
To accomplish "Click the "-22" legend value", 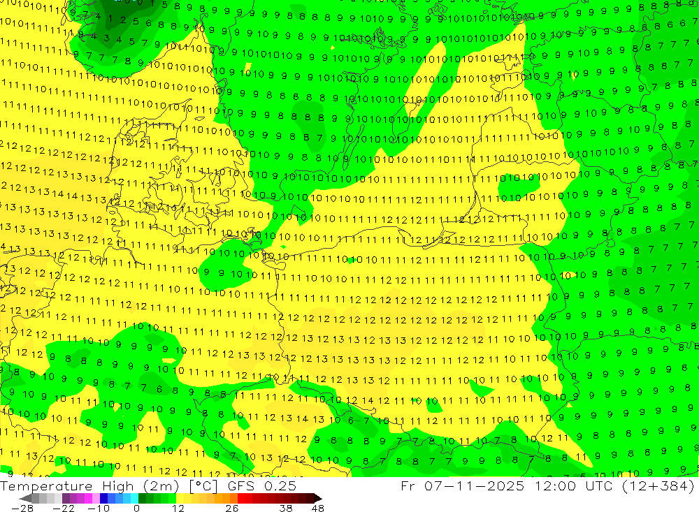I will [64, 508].
